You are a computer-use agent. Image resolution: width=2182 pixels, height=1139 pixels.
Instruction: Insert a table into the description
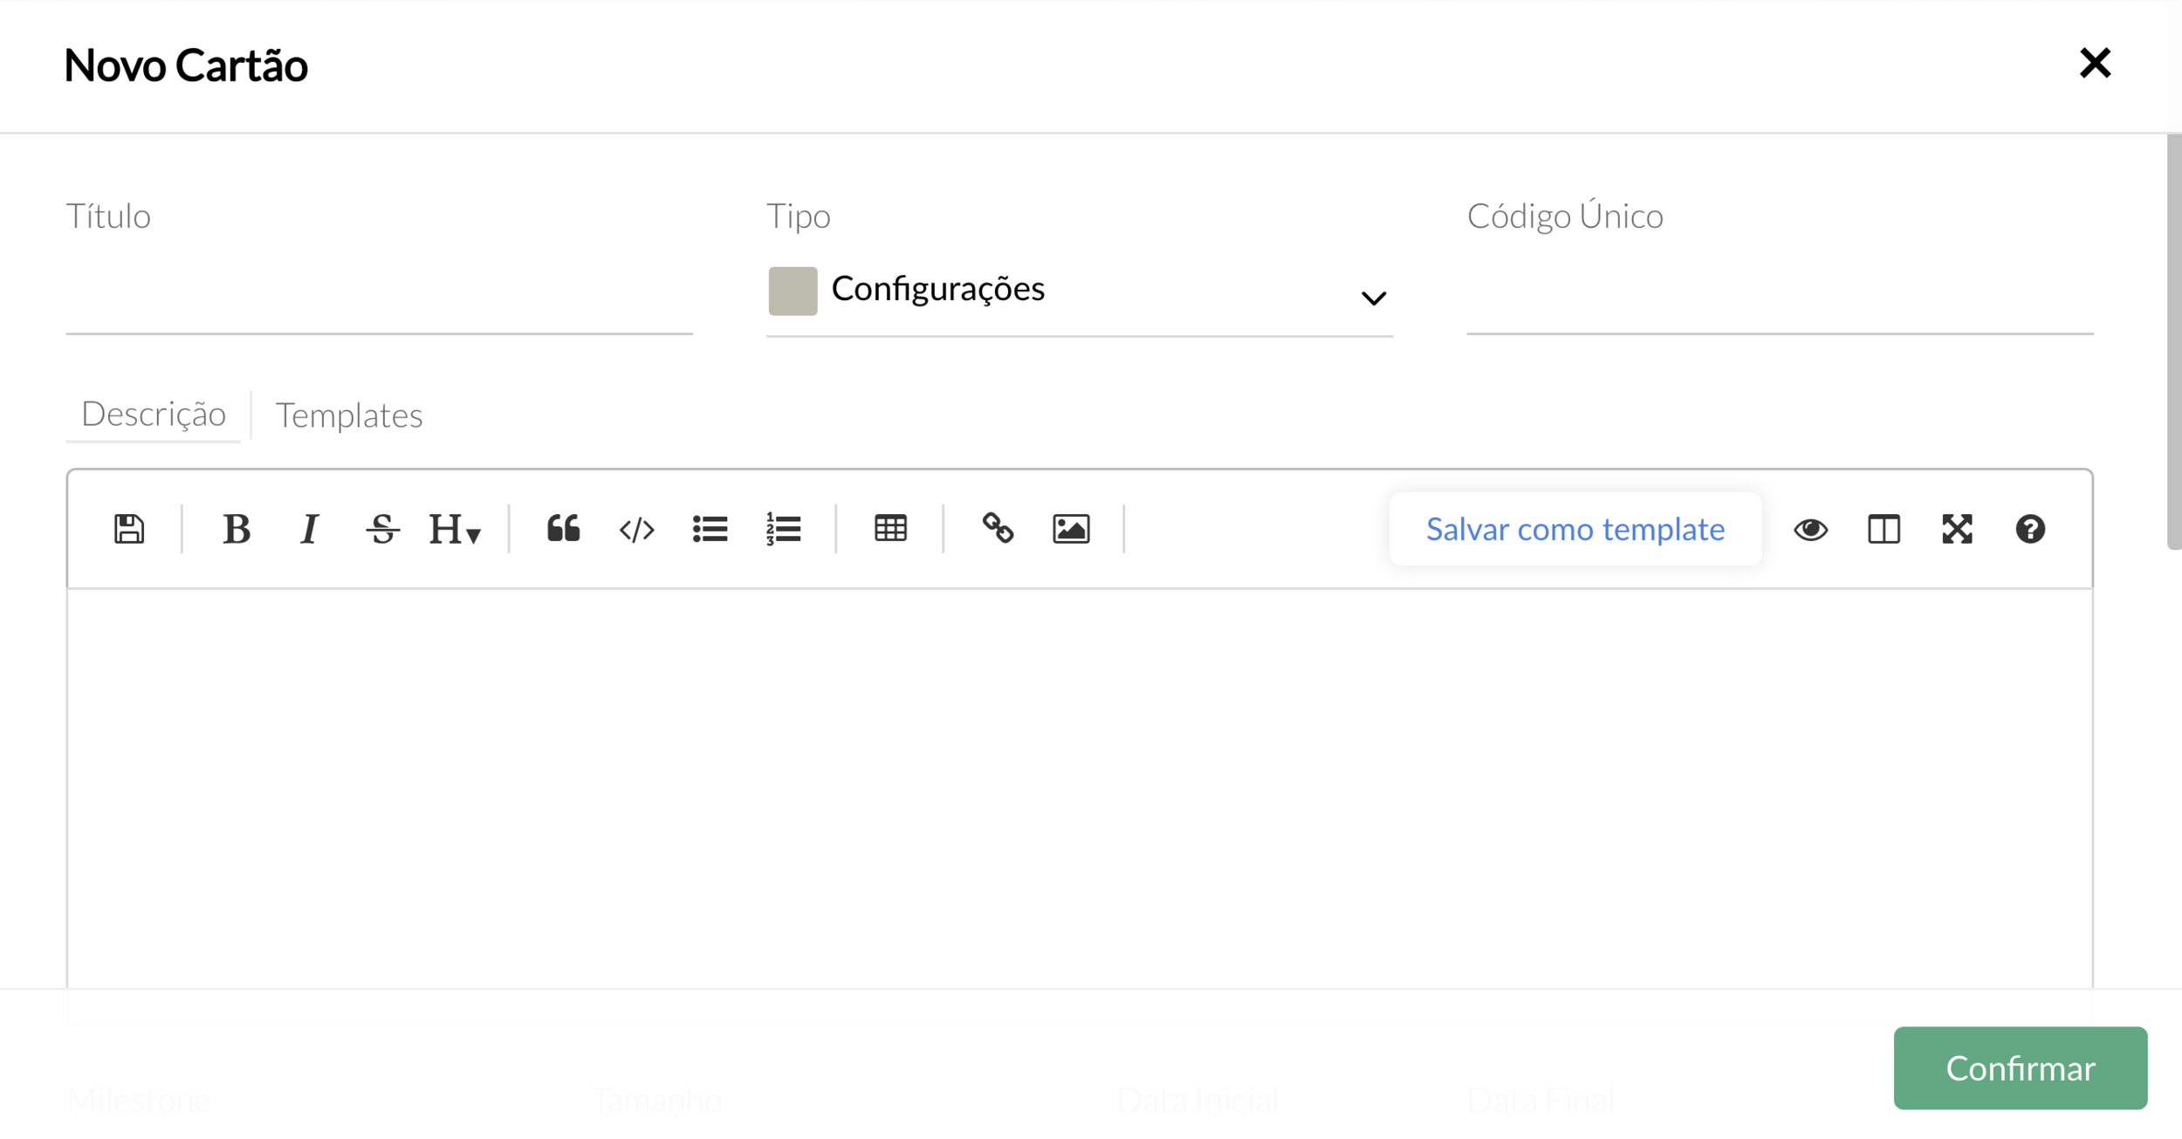[890, 529]
